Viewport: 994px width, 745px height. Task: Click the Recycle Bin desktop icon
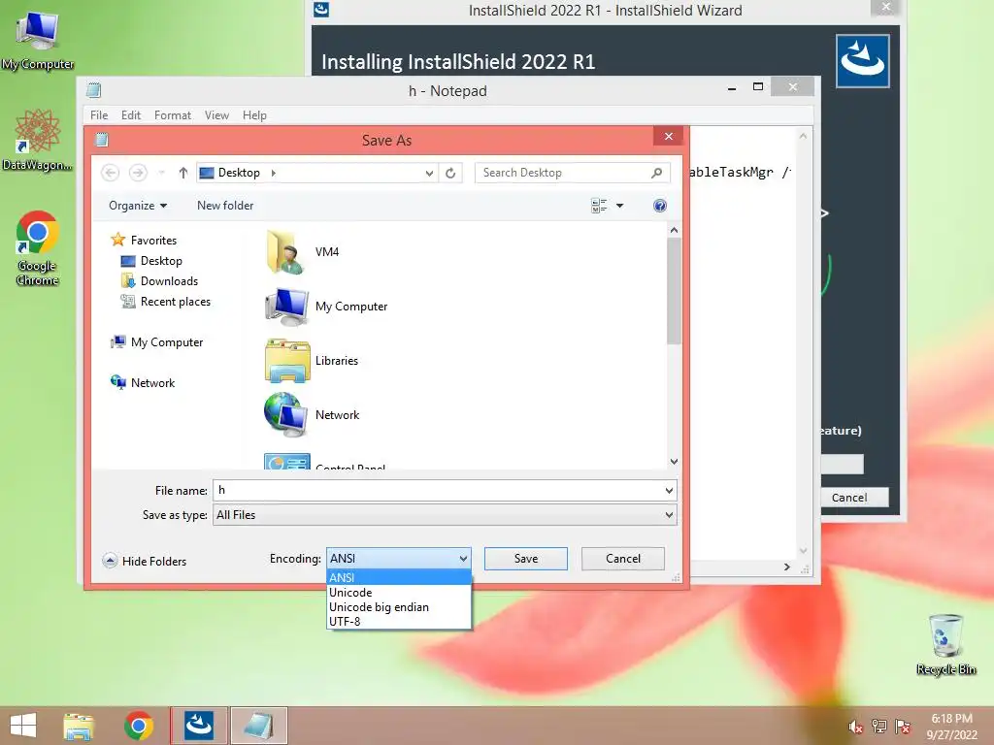[945, 644]
